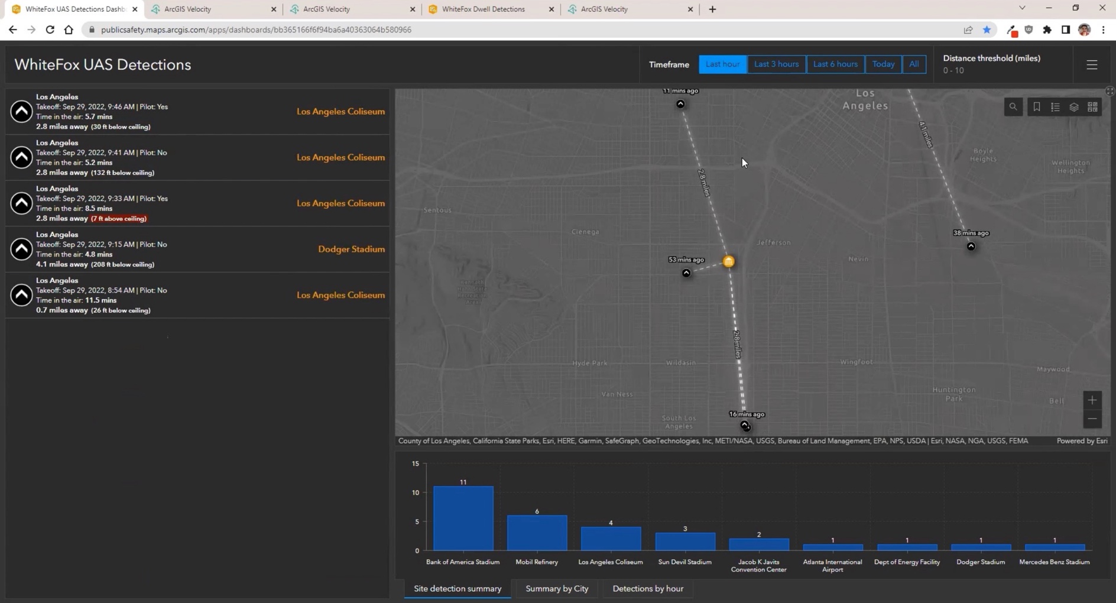Viewport: 1116px width, 603px height.
Task: Open the basemap gallery
Action: click(1092, 107)
